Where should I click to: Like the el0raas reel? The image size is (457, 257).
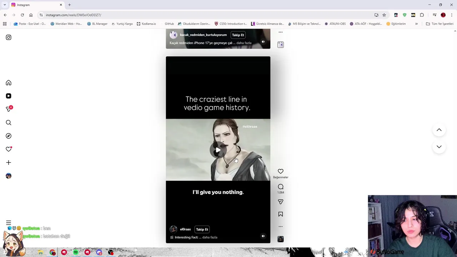[x=281, y=171]
